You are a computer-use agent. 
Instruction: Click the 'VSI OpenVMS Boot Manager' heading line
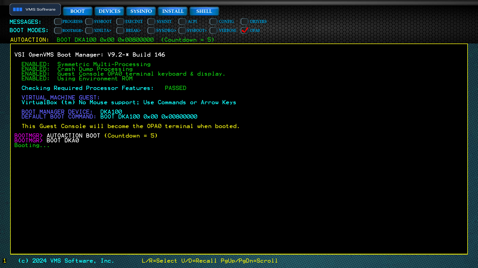[x=90, y=55]
